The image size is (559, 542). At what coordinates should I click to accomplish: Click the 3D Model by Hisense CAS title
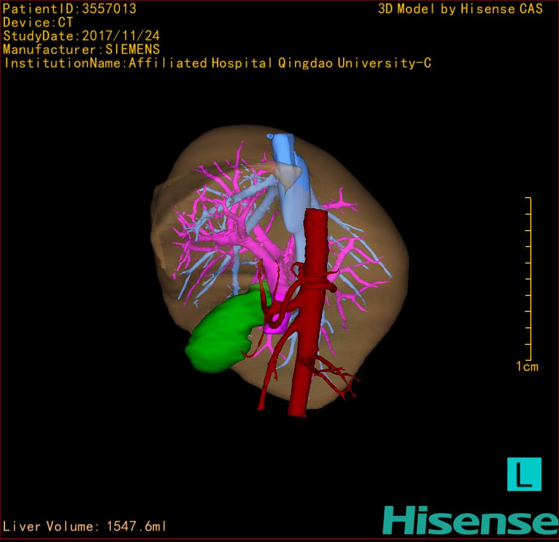460,9
